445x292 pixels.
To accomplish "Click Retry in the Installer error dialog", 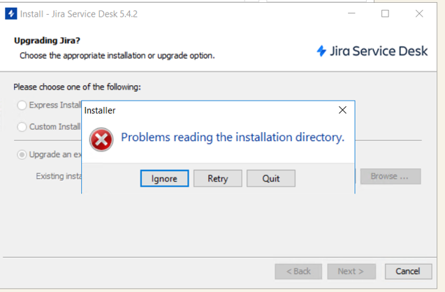I will (x=218, y=179).
